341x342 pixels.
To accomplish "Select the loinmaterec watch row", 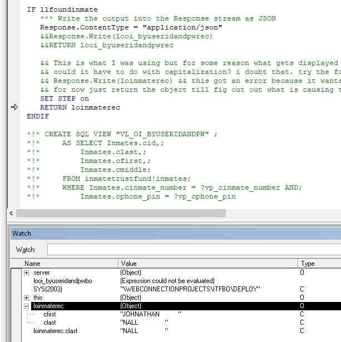I will pyautogui.click(x=186, y=306).
